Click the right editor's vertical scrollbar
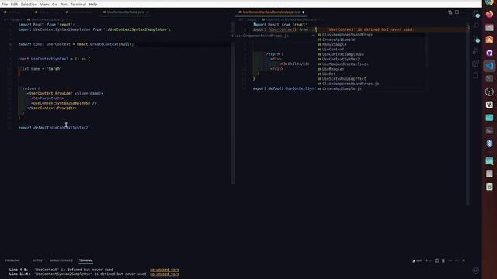497x279 pixels. point(467,114)
